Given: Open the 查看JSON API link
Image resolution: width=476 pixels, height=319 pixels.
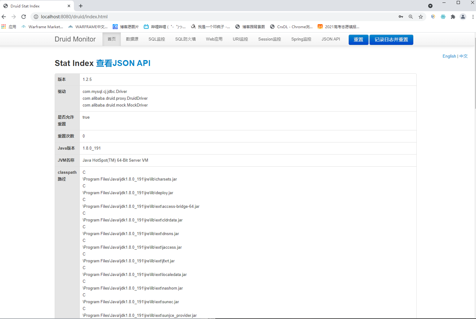Looking at the screenshot, I should [x=123, y=63].
